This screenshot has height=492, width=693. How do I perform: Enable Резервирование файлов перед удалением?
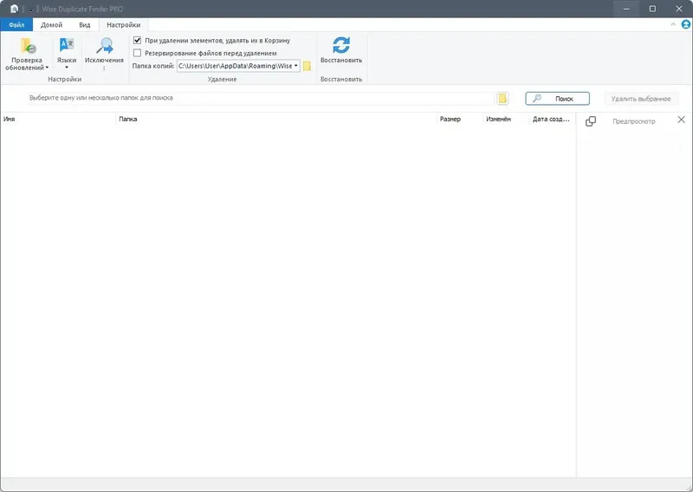click(138, 53)
